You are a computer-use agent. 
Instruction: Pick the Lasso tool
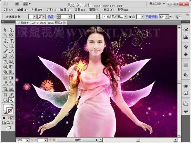tap(11, 35)
